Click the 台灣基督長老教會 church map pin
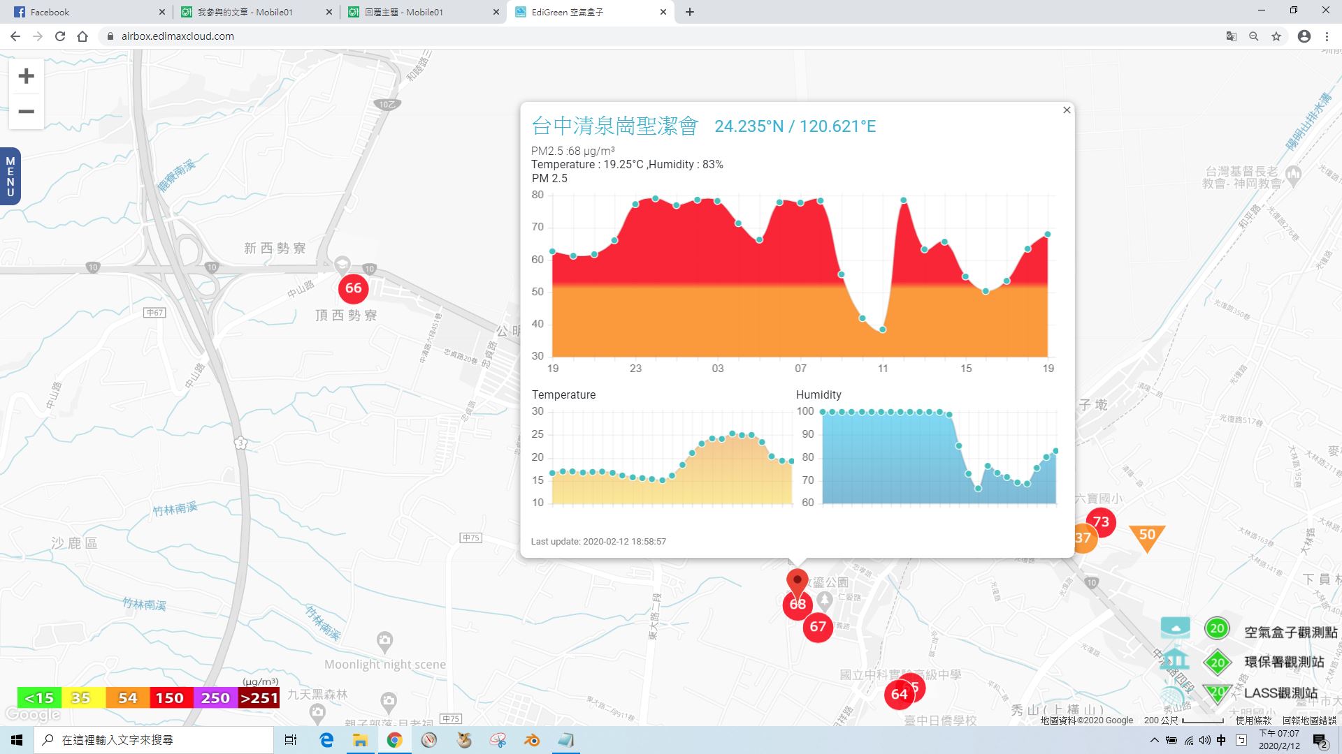The width and height of the screenshot is (1342, 754). (1293, 175)
